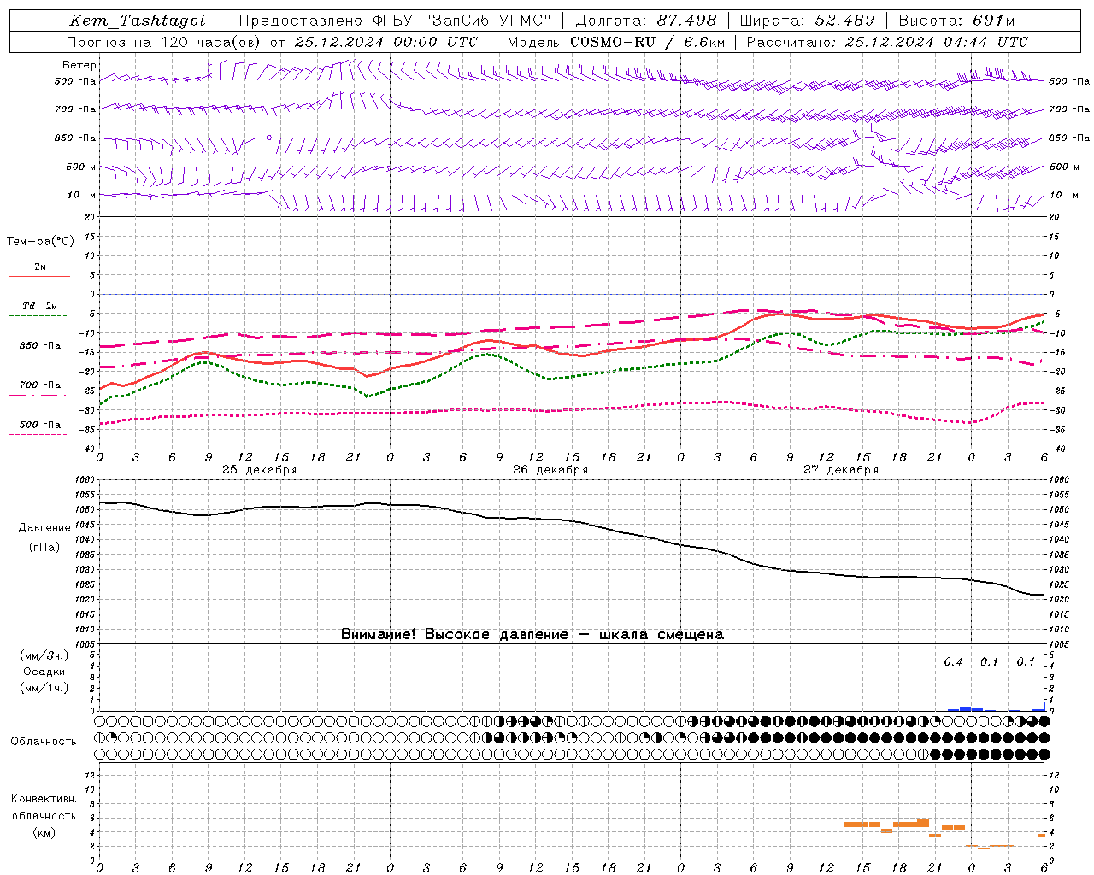Viewport: 1094px width, 875px height.
Task: Click the '700 гПа' temperature legend entry
Action: click(40, 385)
